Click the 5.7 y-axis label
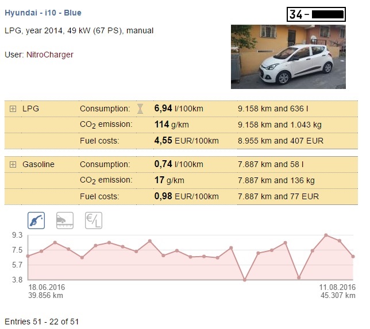Screen dimensions: 370x329 (x=17, y=265)
